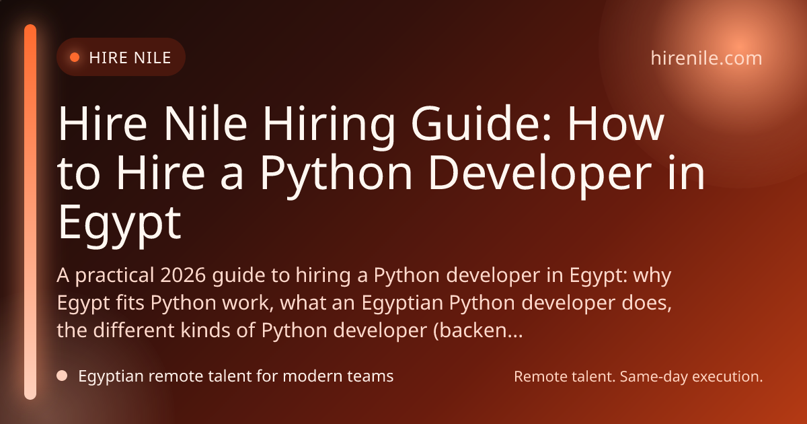Viewport: 807px width, 424px height.
Task: Click the pale dot beside Egyptian remote talent
Action: point(62,377)
